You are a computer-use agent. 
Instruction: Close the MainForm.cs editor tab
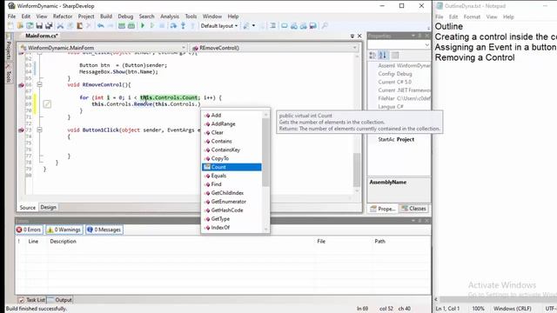tap(359, 36)
